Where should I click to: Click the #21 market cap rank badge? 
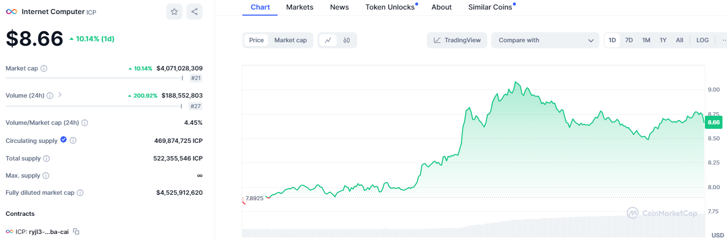pos(196,78)
